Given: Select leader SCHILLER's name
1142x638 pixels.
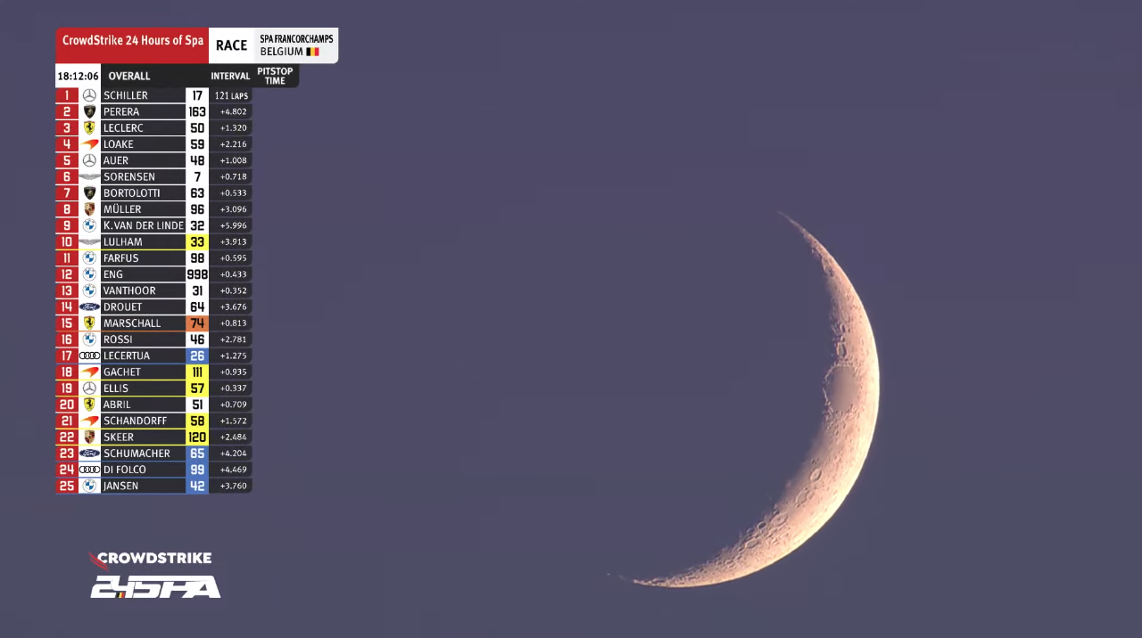Looking at the screenshot, I should (126, 95).
